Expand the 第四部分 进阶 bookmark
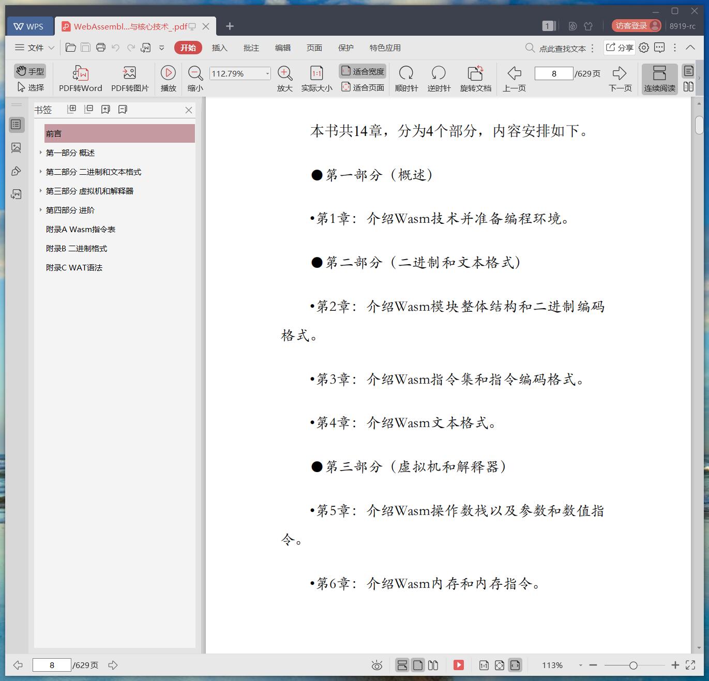The height and width of the screenshot is (681, 709). pos(41,210)
